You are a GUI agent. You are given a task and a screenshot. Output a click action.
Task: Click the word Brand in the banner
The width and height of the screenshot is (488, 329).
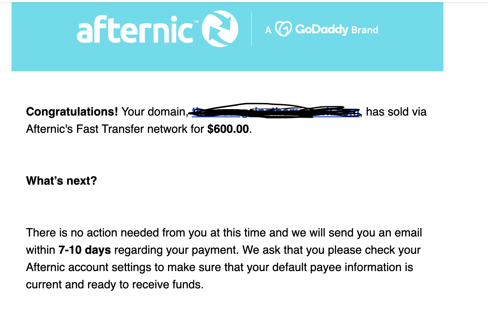tap(365, 30)
